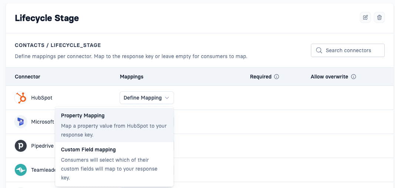Viewport: 395px width, 188px height.
Task: Click the HubSpot connector name
Action: coord(42,98)
